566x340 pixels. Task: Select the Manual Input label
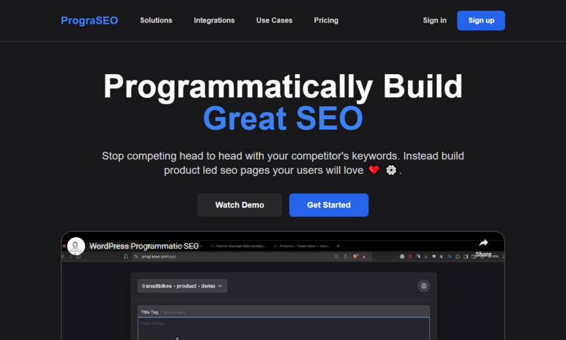[174, 312]
